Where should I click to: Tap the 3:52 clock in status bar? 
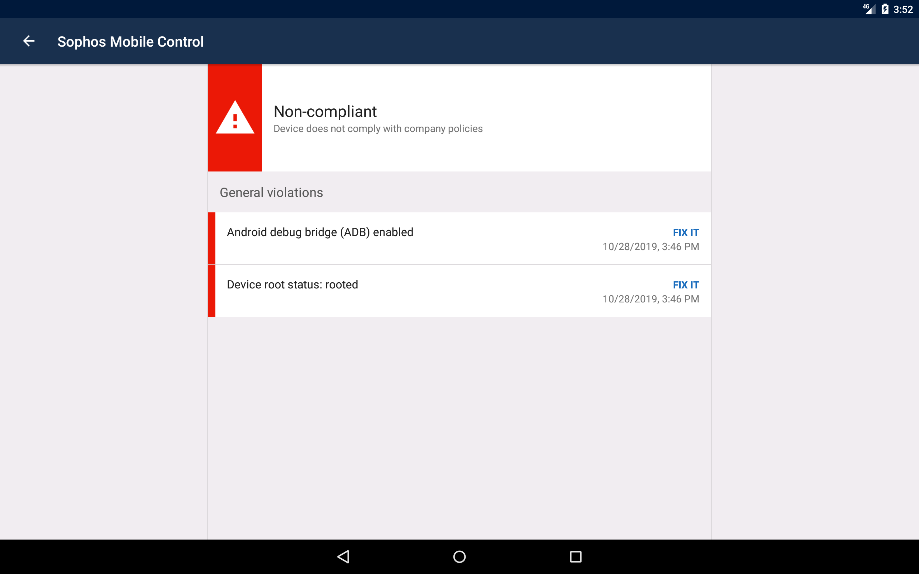click(903, 9)
